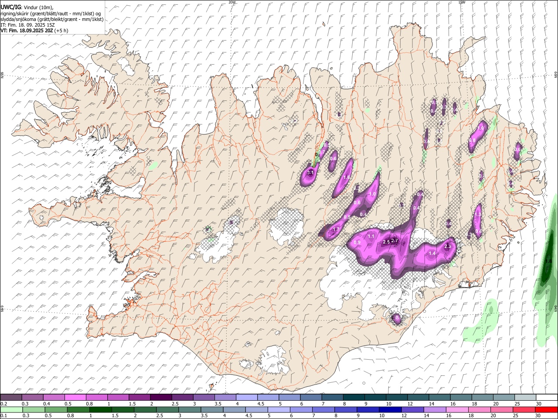
Task: Click the bright red 30 swatch in lower scale
Action: (x=546, y=410)
